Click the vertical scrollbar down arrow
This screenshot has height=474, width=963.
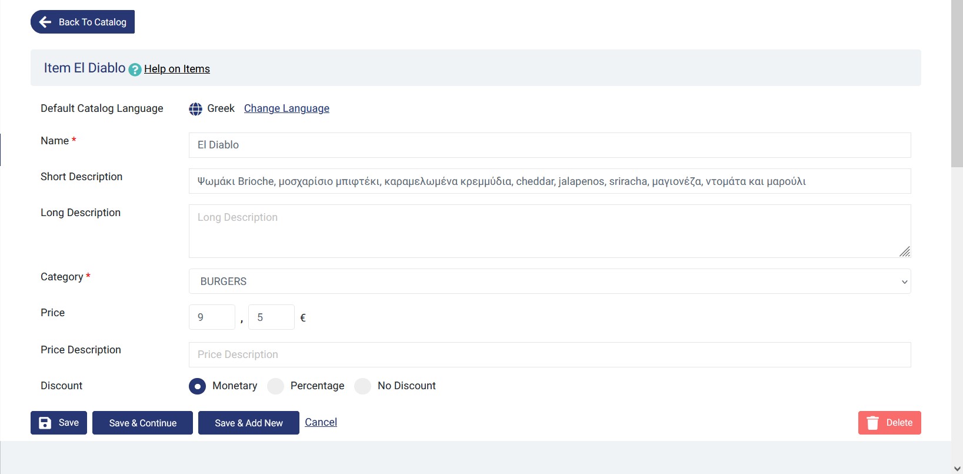(957, 469)
